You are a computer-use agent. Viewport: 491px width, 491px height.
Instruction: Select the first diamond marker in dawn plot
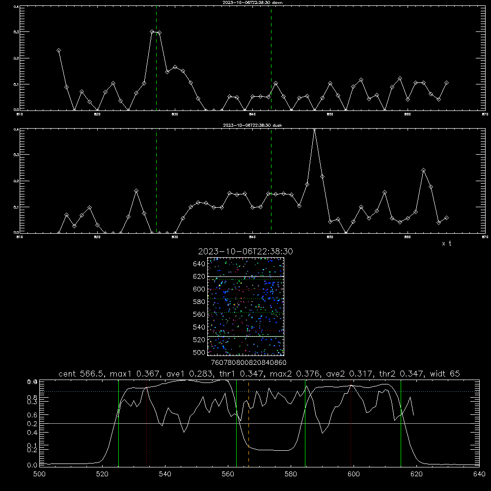click(58, 51)
